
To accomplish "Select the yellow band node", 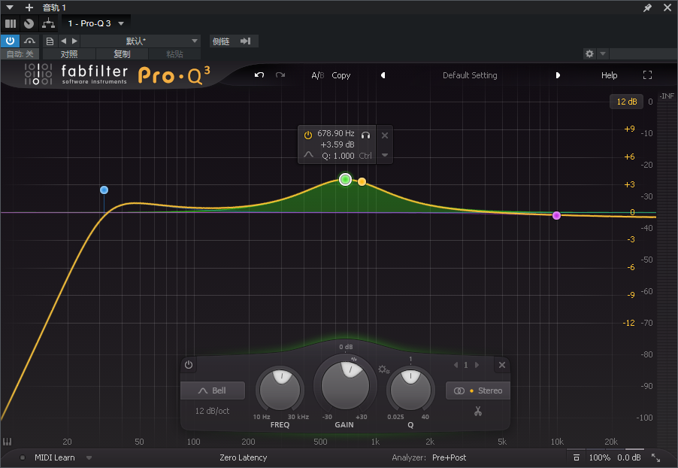I will coord(362,182).
